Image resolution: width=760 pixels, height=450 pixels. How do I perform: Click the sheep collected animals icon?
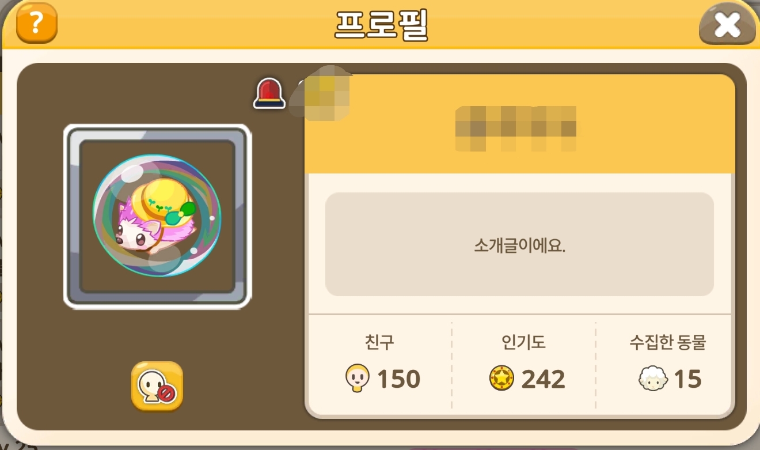pyautogui.click(x=653, y=379)
